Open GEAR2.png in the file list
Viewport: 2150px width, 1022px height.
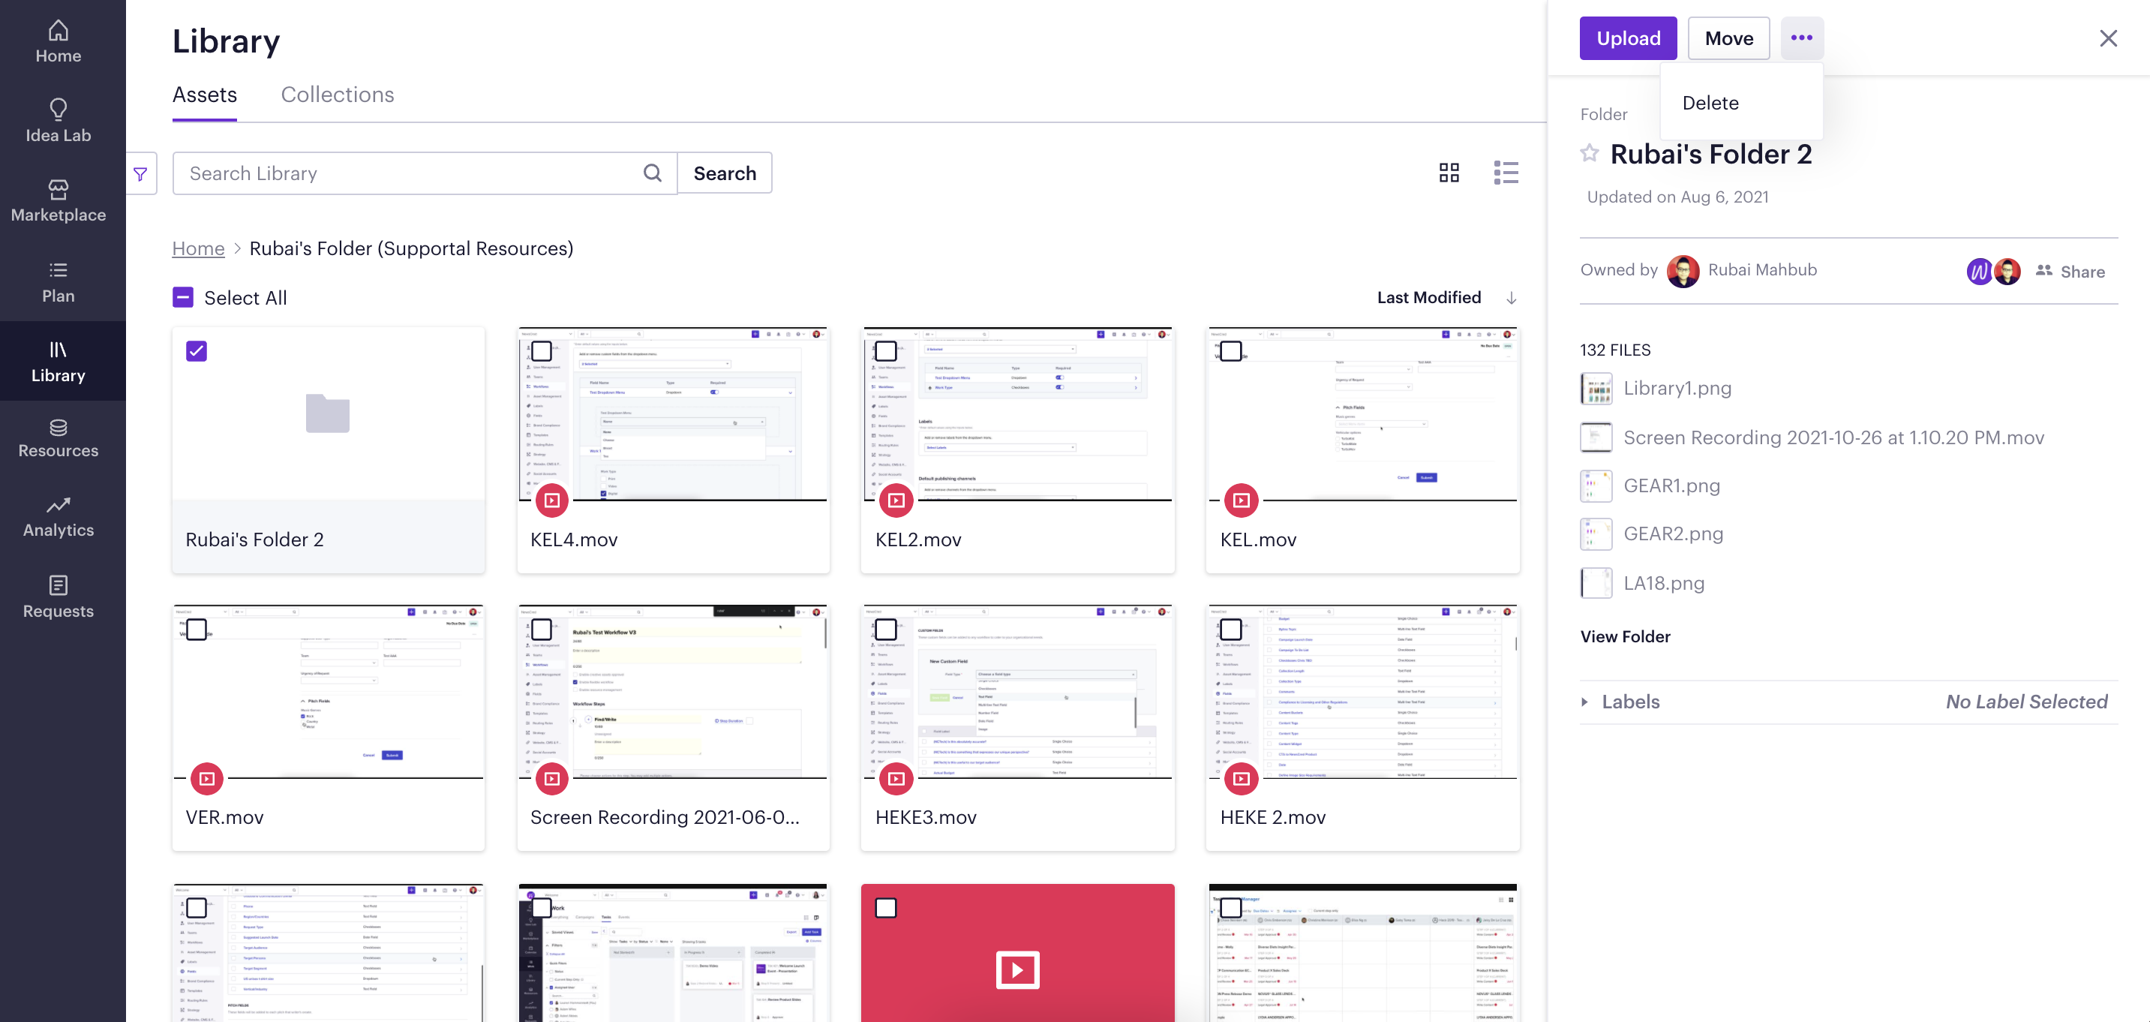click(1652, 534)
